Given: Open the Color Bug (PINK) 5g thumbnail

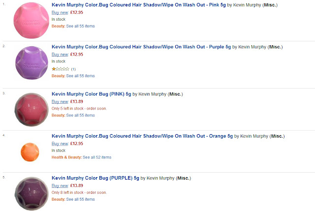Looking at the screenshot, I should pyautogui.click(x=31, y=110).
